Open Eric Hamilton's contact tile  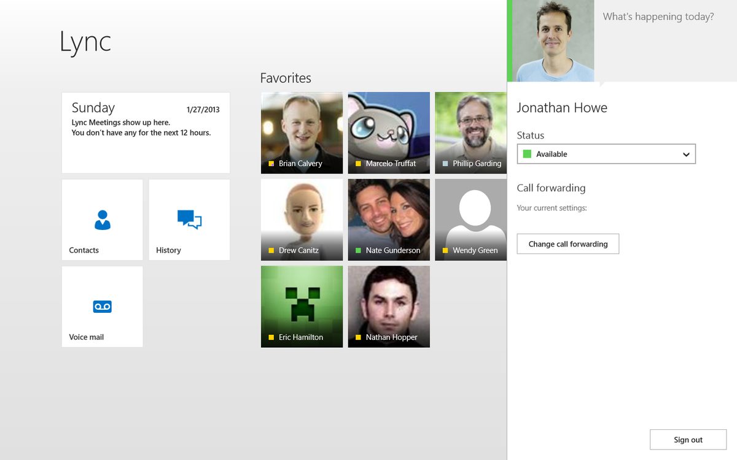tap(302, 307)
